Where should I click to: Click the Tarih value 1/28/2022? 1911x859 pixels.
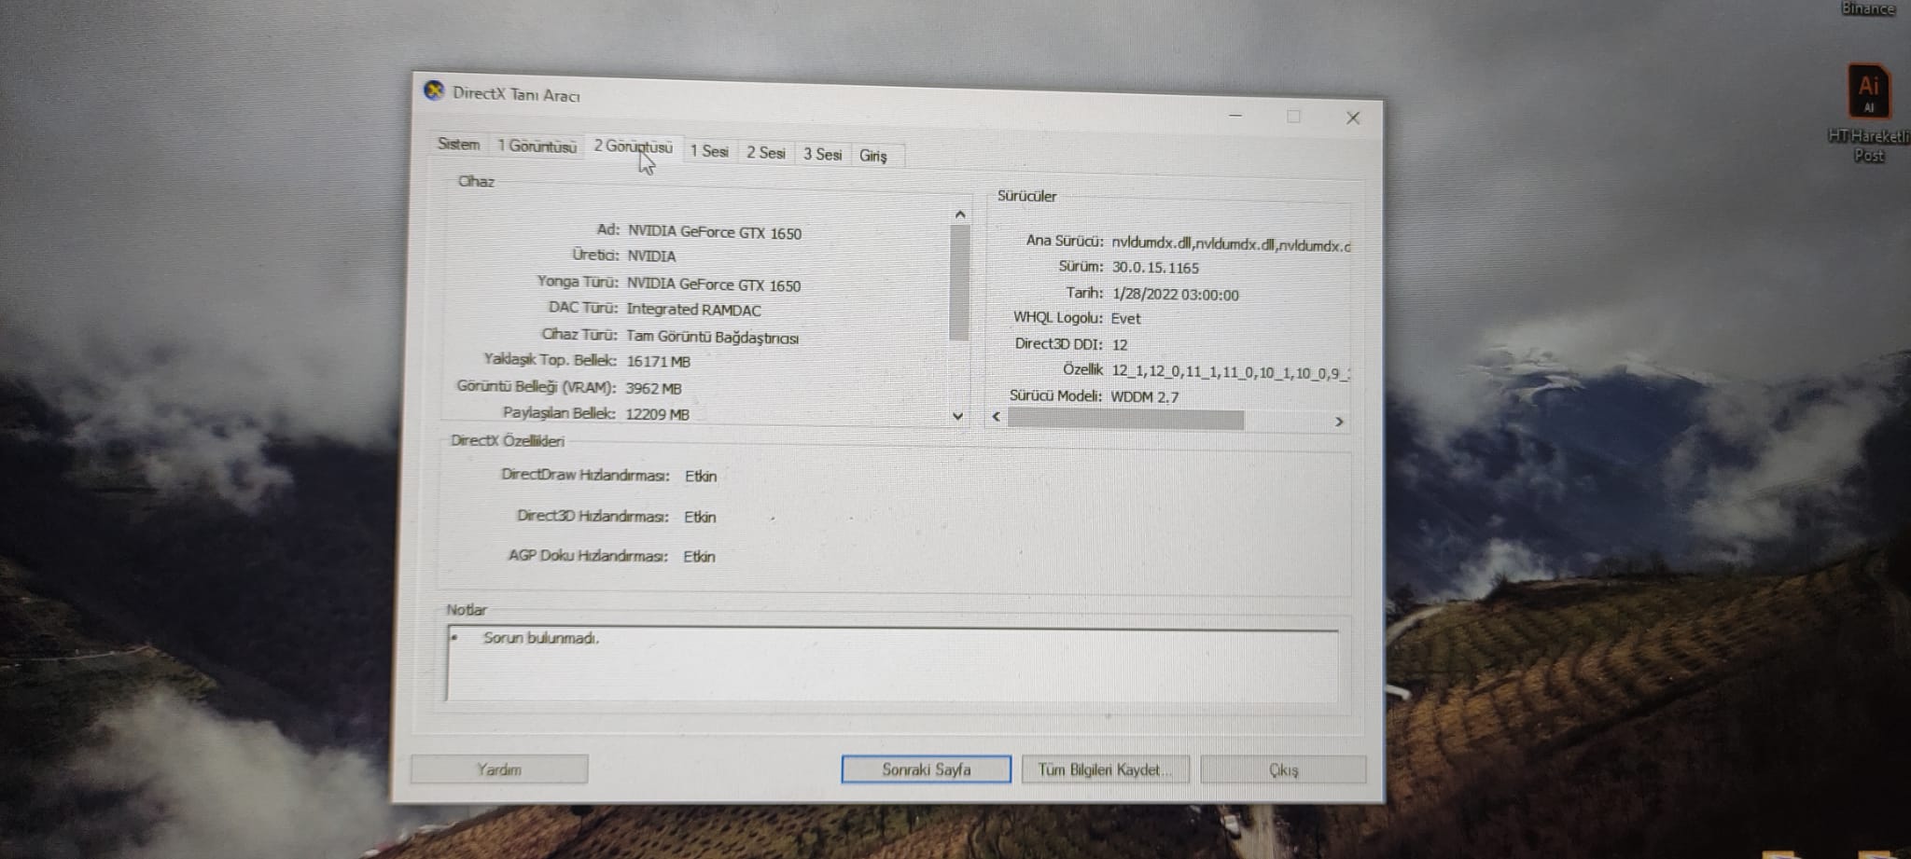pos(1176,295)
